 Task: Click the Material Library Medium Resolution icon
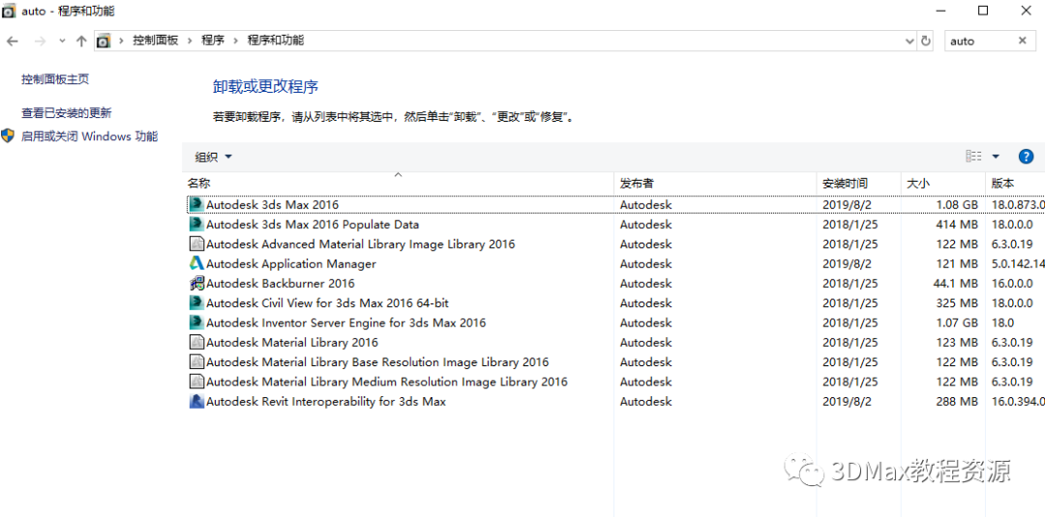[196, 382]
